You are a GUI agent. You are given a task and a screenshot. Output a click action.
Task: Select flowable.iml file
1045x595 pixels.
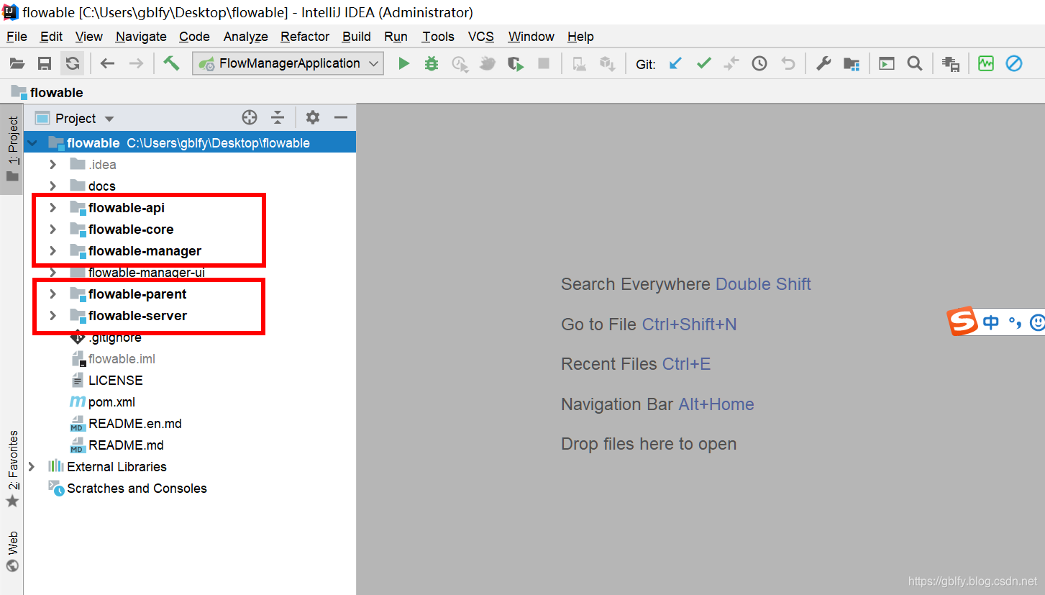(x=122, y=359)
